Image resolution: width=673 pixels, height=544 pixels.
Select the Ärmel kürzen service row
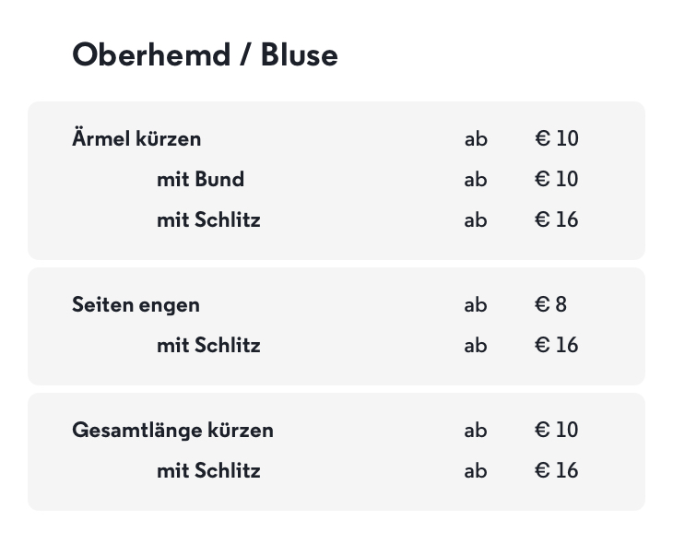[x=136, y=139]
